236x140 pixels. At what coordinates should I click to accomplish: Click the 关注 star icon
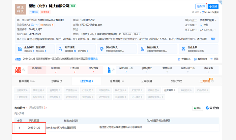click(211, 59)
